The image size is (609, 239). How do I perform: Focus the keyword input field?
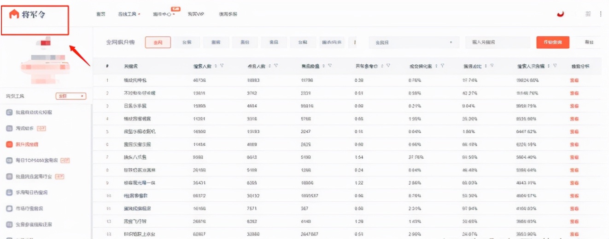[x=498, y=42]
